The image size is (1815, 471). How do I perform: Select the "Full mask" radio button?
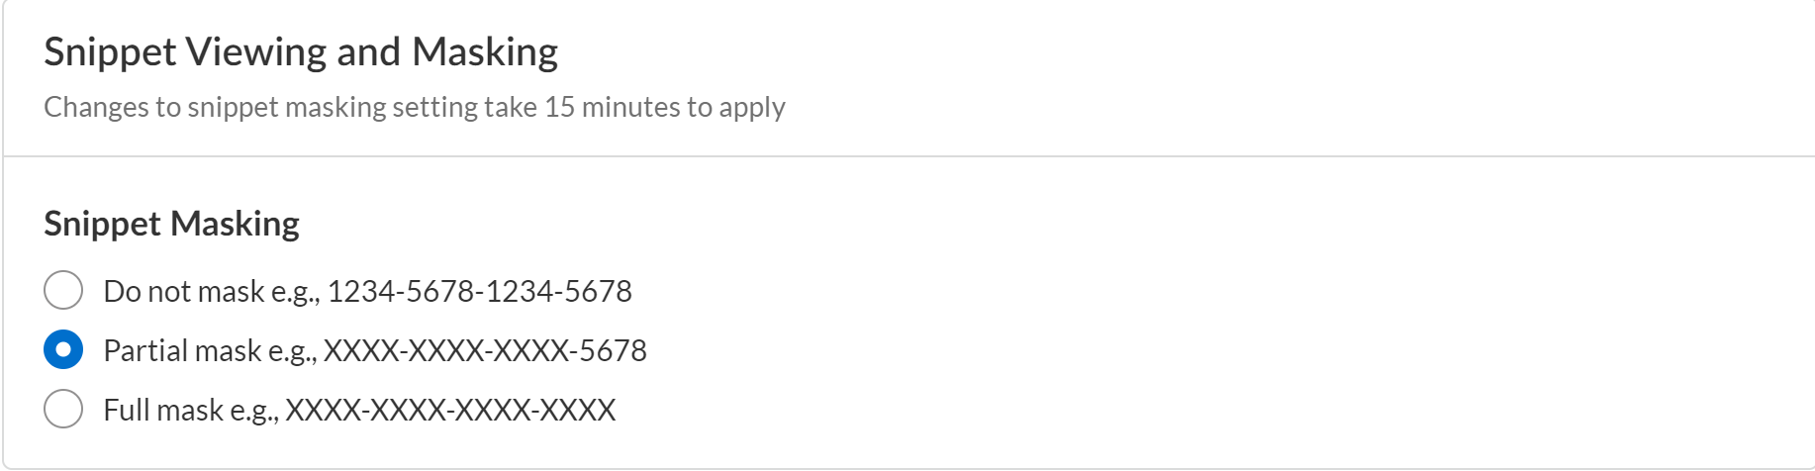pos(63,410)
